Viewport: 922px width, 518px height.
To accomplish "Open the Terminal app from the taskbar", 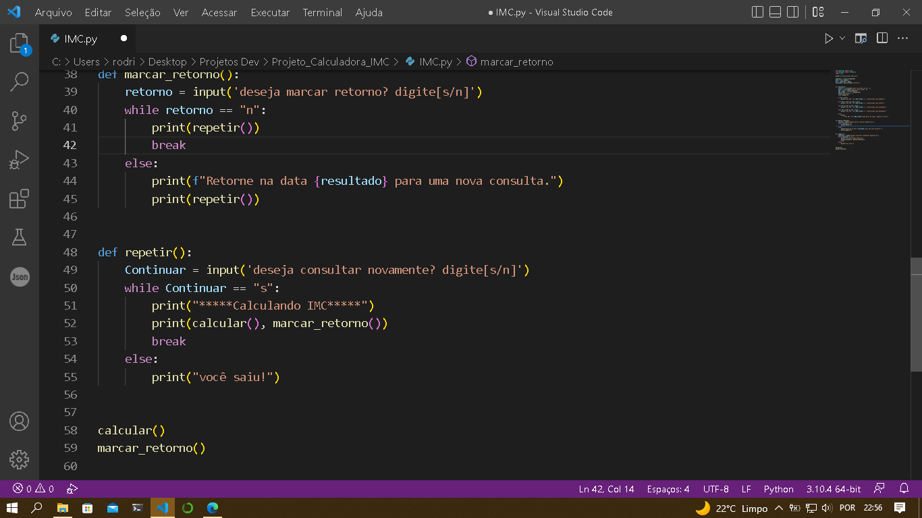I will 137,508.
